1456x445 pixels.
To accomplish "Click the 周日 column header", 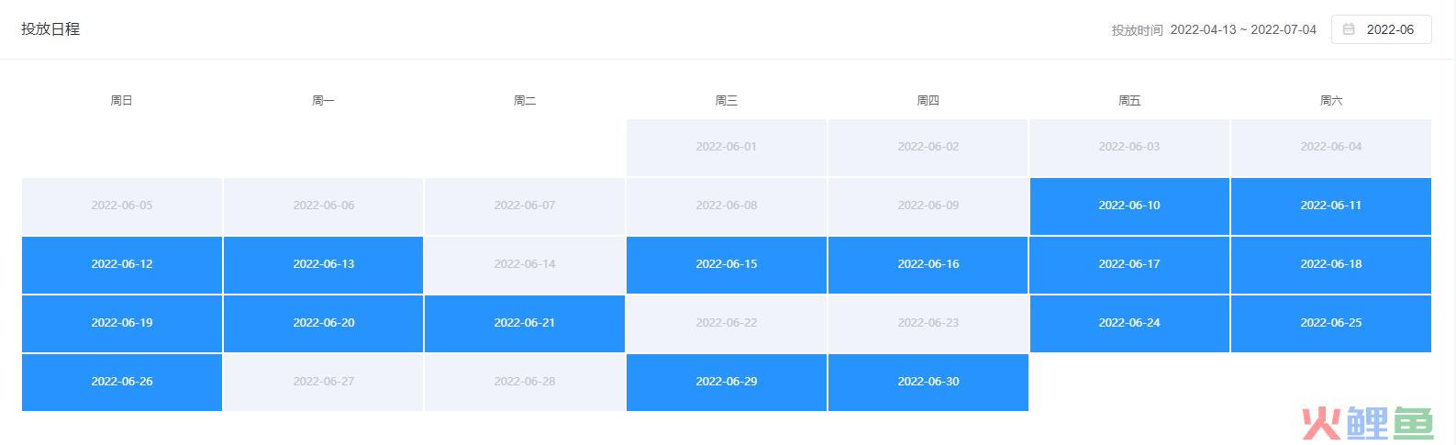I will [122, 101].
